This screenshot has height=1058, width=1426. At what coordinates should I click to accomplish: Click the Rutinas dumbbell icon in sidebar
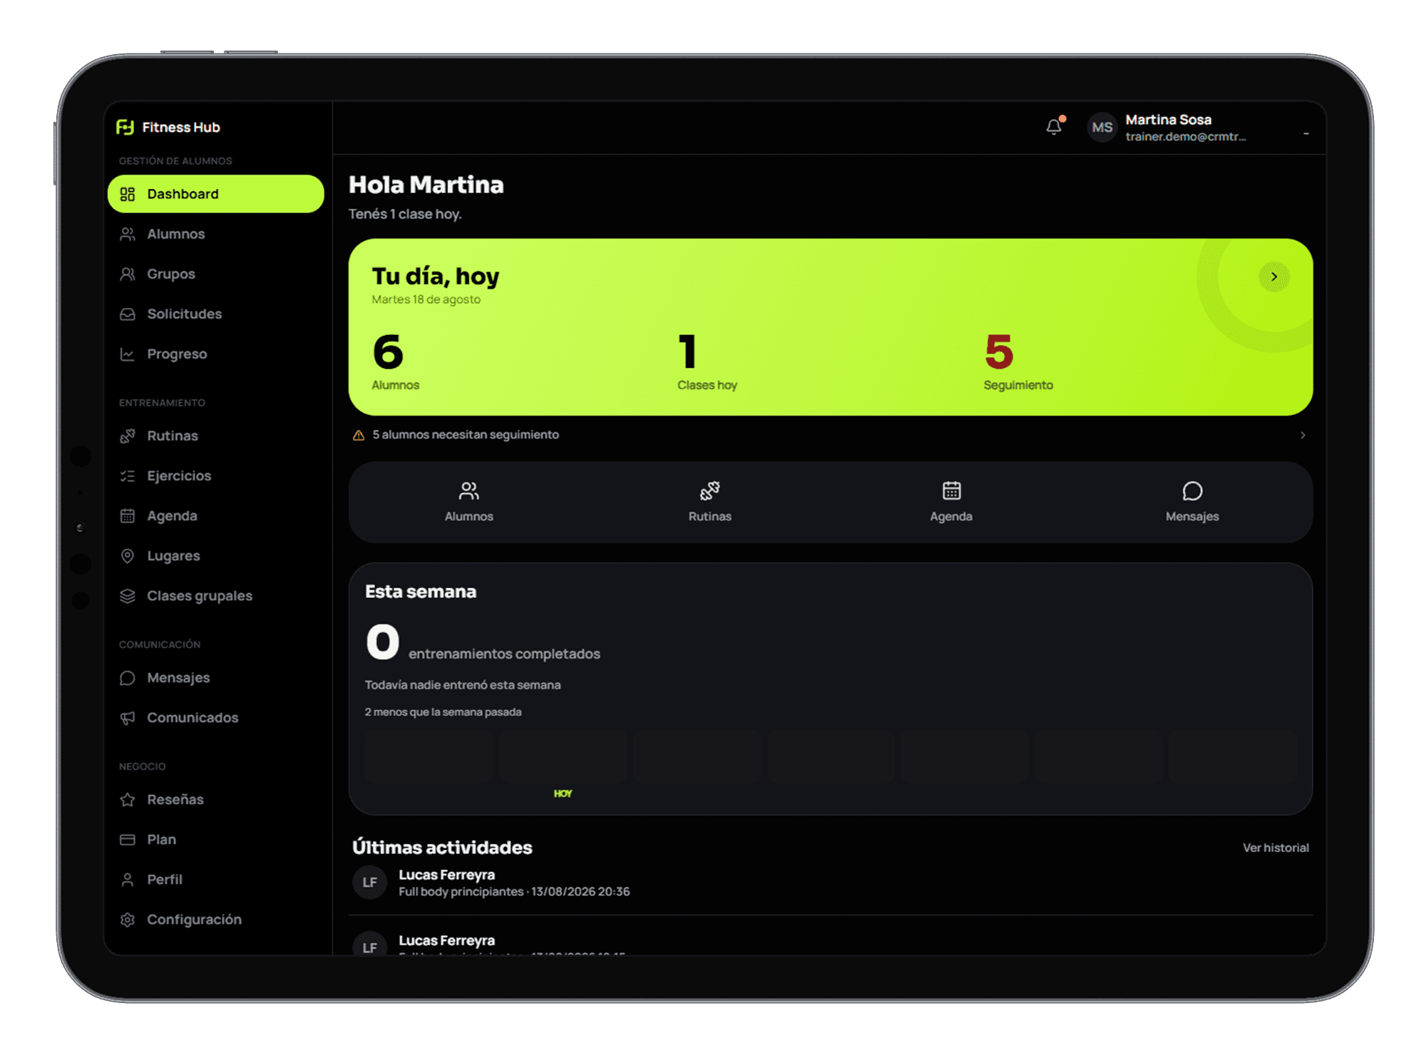coord(128,436)
